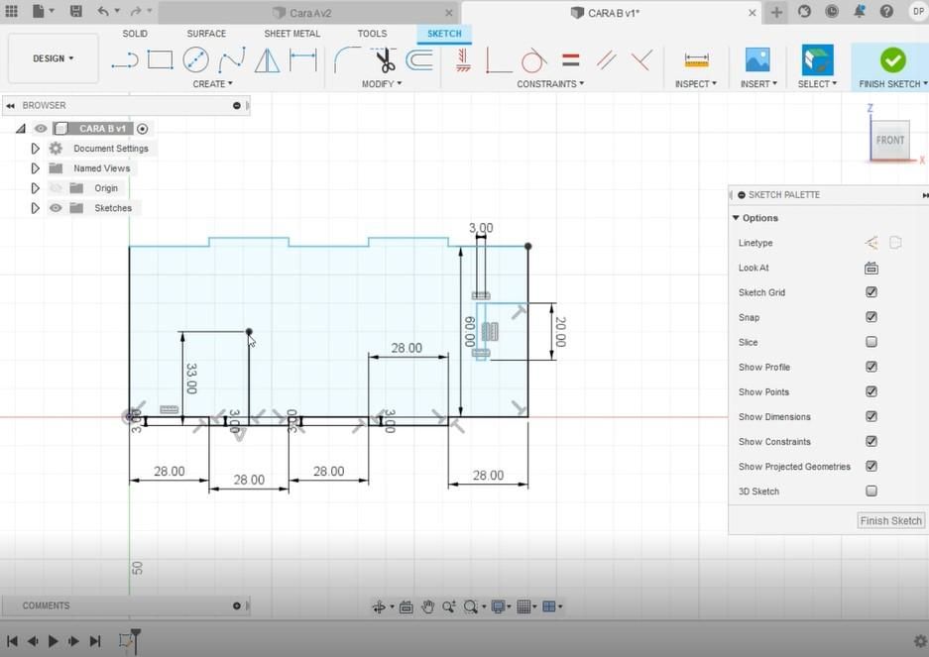The width and height of the screenshot is (929, 657).
Task: Expand the Document Settings node
Action: [35, 148]
